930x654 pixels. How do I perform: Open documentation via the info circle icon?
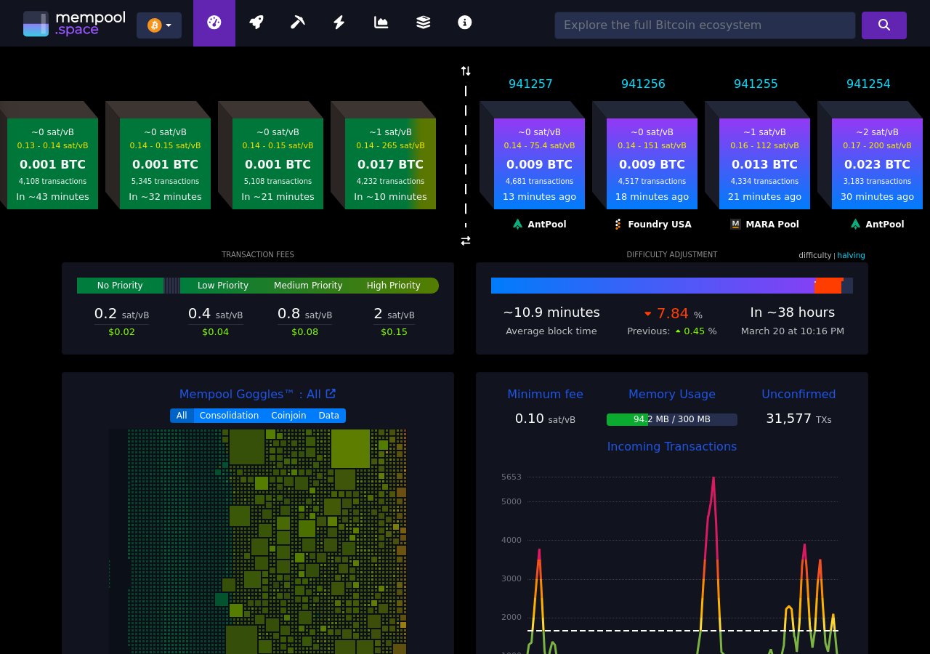click(x=464, y=23)
